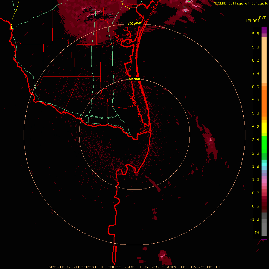269x269 pixels.
Task: Pick the purple band atop the color bar
Action: [x=264, y=30]
